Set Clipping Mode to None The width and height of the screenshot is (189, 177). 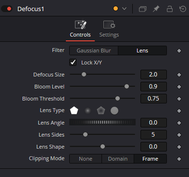pyautogui.click(x=86, y=159)
